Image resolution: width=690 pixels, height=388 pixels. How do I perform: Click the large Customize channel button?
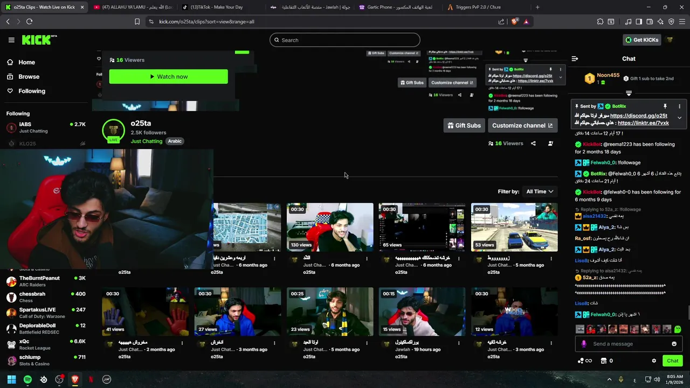click(x=522, y=126)
